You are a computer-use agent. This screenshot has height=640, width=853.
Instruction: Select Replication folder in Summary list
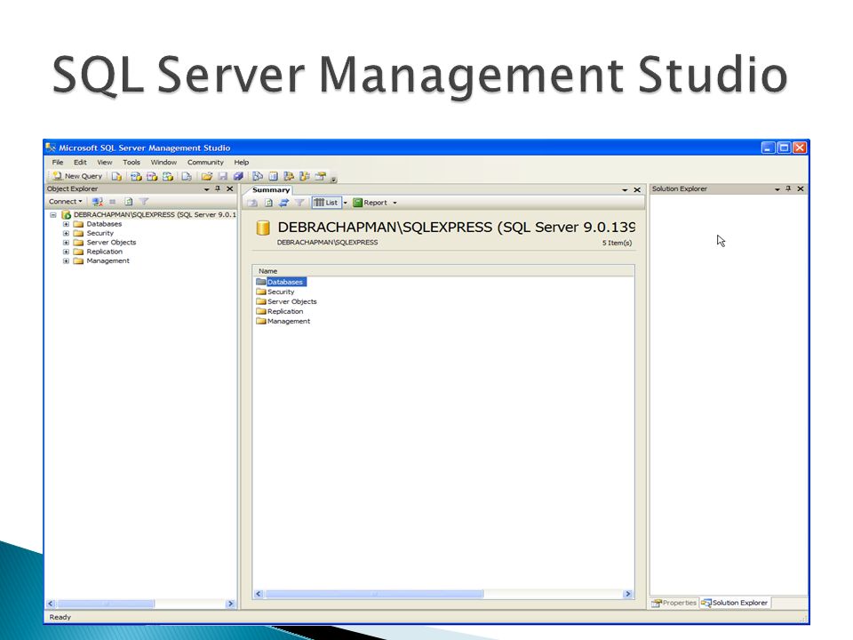[x=280, y=311]
